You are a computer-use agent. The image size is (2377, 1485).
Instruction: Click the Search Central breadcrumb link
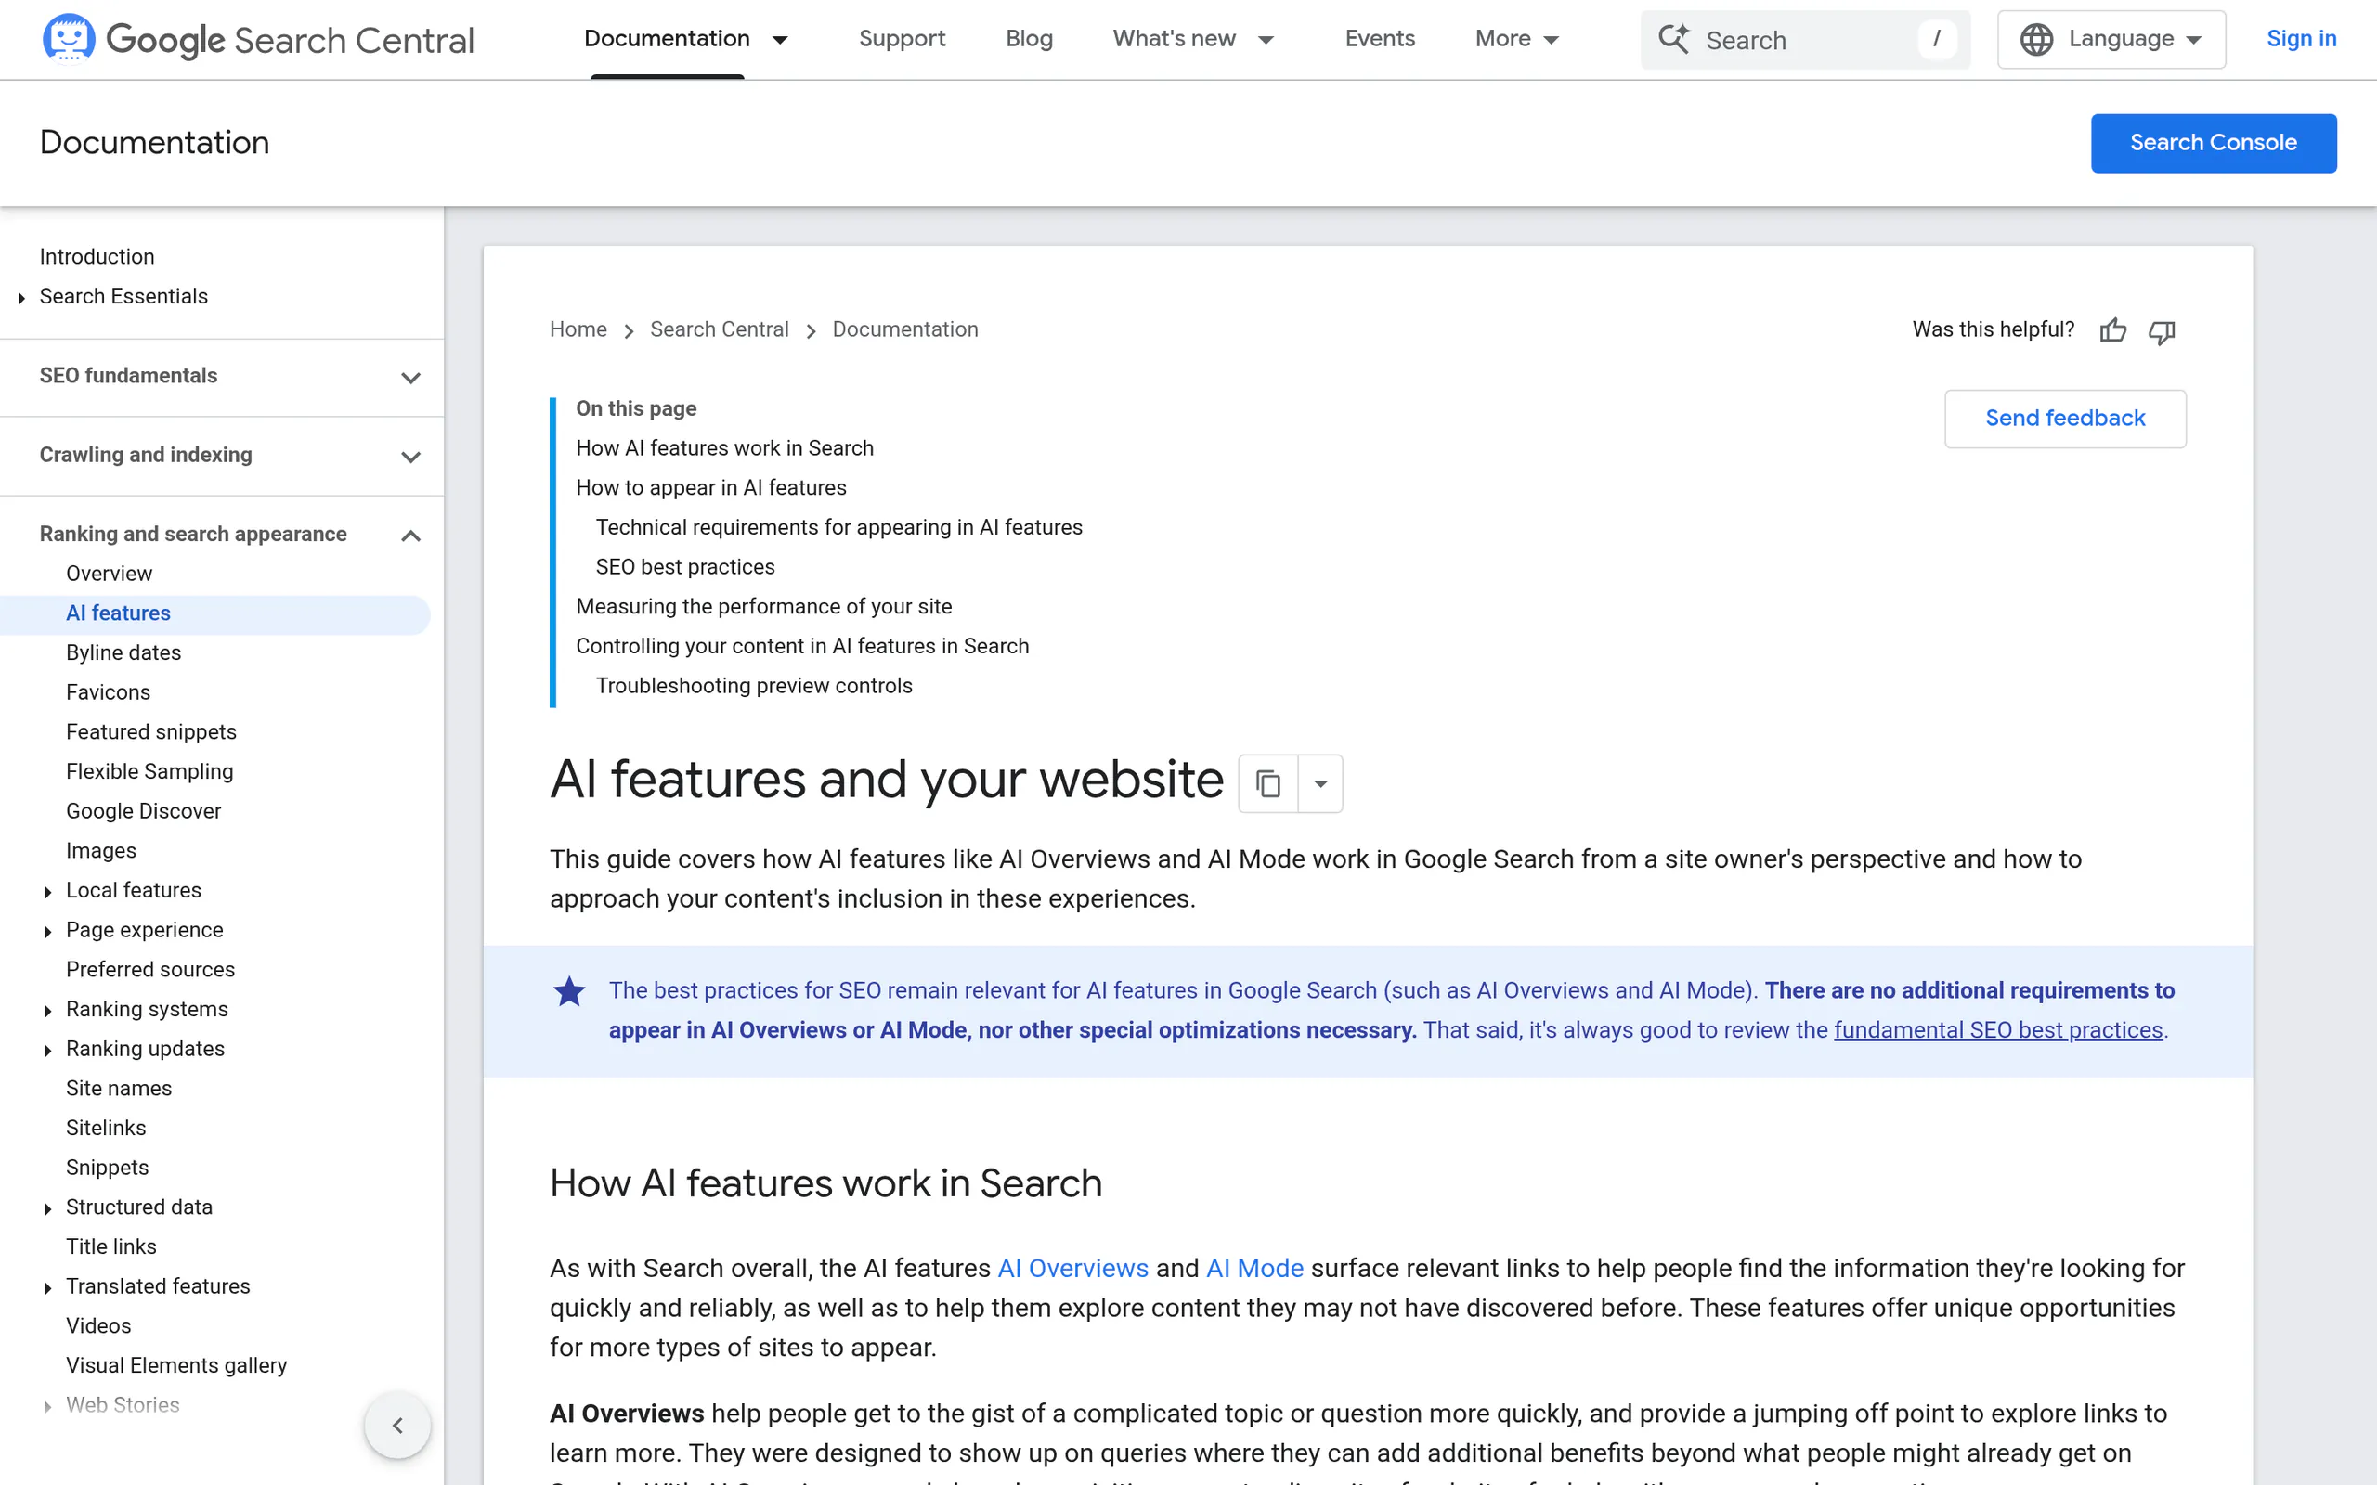[719, 330]
